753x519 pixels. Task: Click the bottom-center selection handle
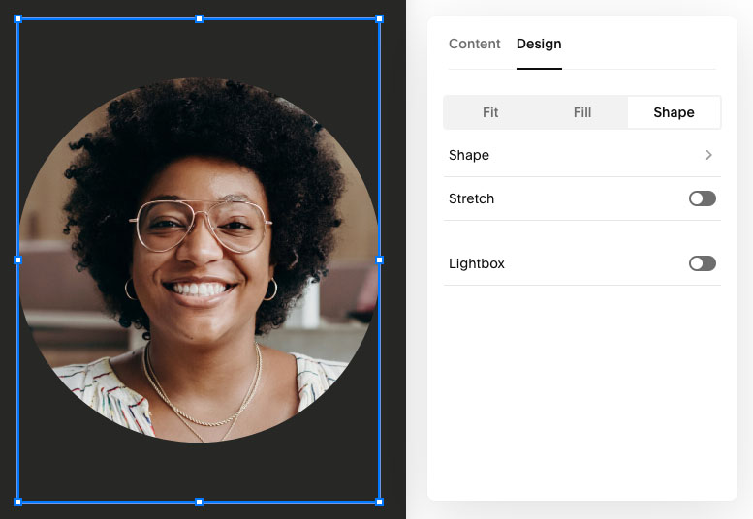[199, 503]
